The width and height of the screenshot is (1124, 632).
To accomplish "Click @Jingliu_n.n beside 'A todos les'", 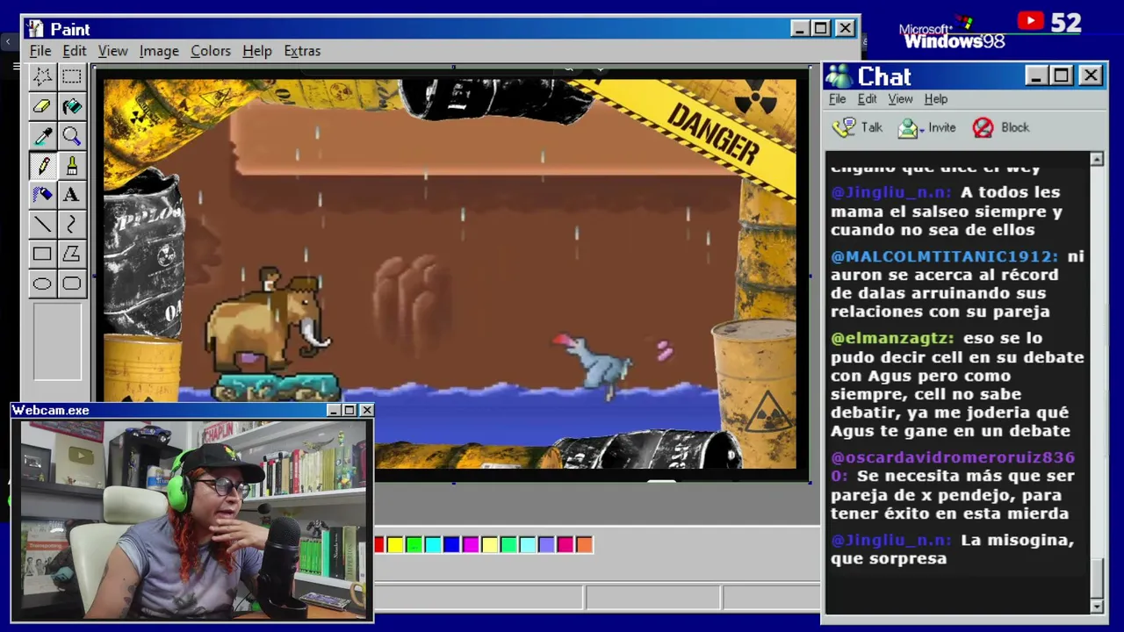I will point(891,192).
